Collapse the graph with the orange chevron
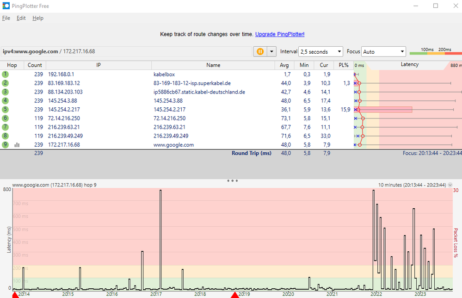The height and width of the screenshot is (298, 462). point(449,185)
